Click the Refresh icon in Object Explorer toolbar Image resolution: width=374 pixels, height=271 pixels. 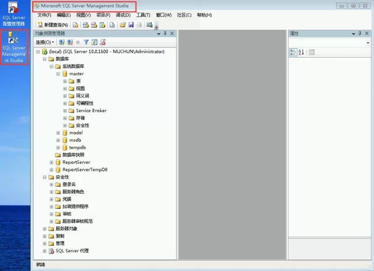click(x=94, y=42)
